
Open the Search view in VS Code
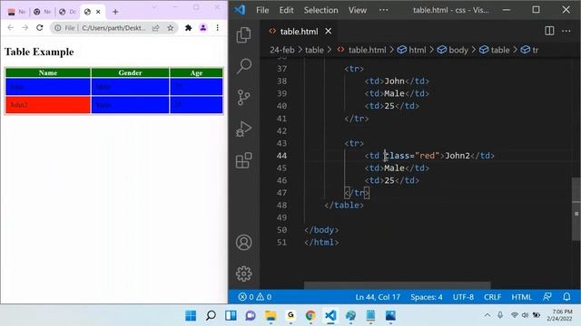(x=244, y=66)
